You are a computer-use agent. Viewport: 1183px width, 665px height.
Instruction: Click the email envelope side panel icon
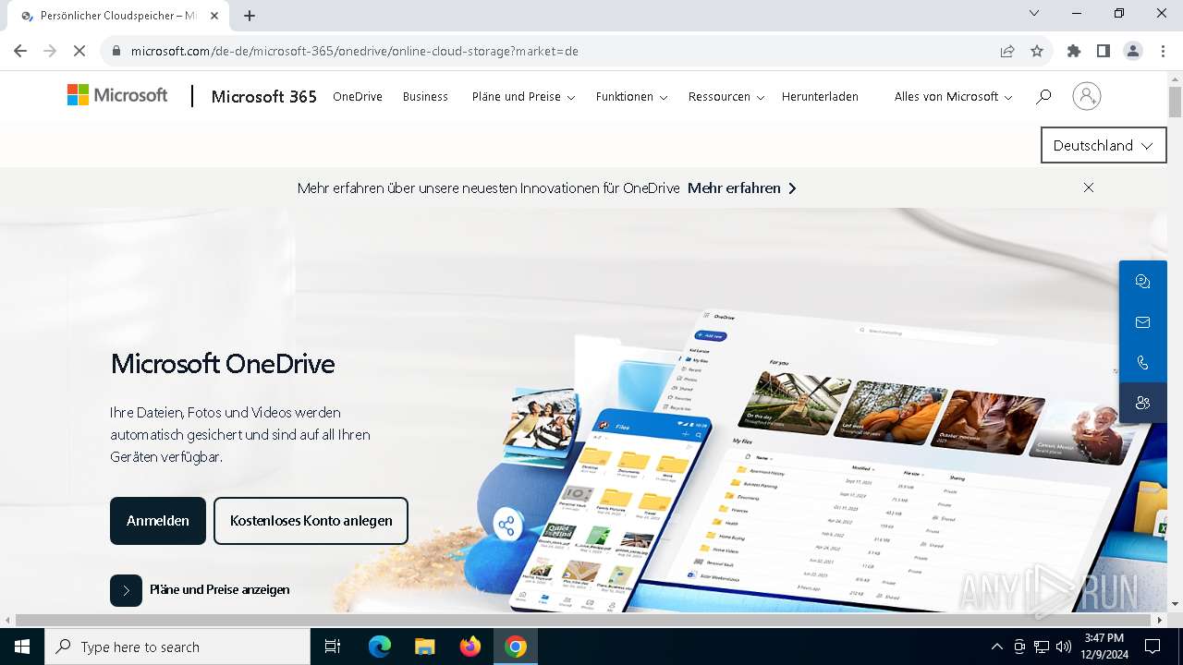[x=1142, y=322]
